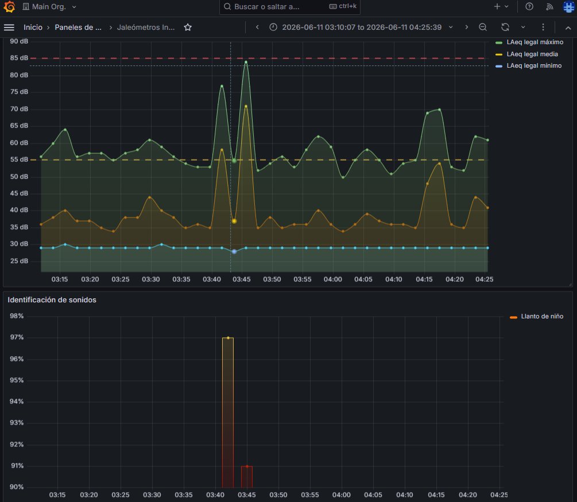Collapse the top toolbar chevron
The image size is (577, 502).
click(x=568, y=28)
